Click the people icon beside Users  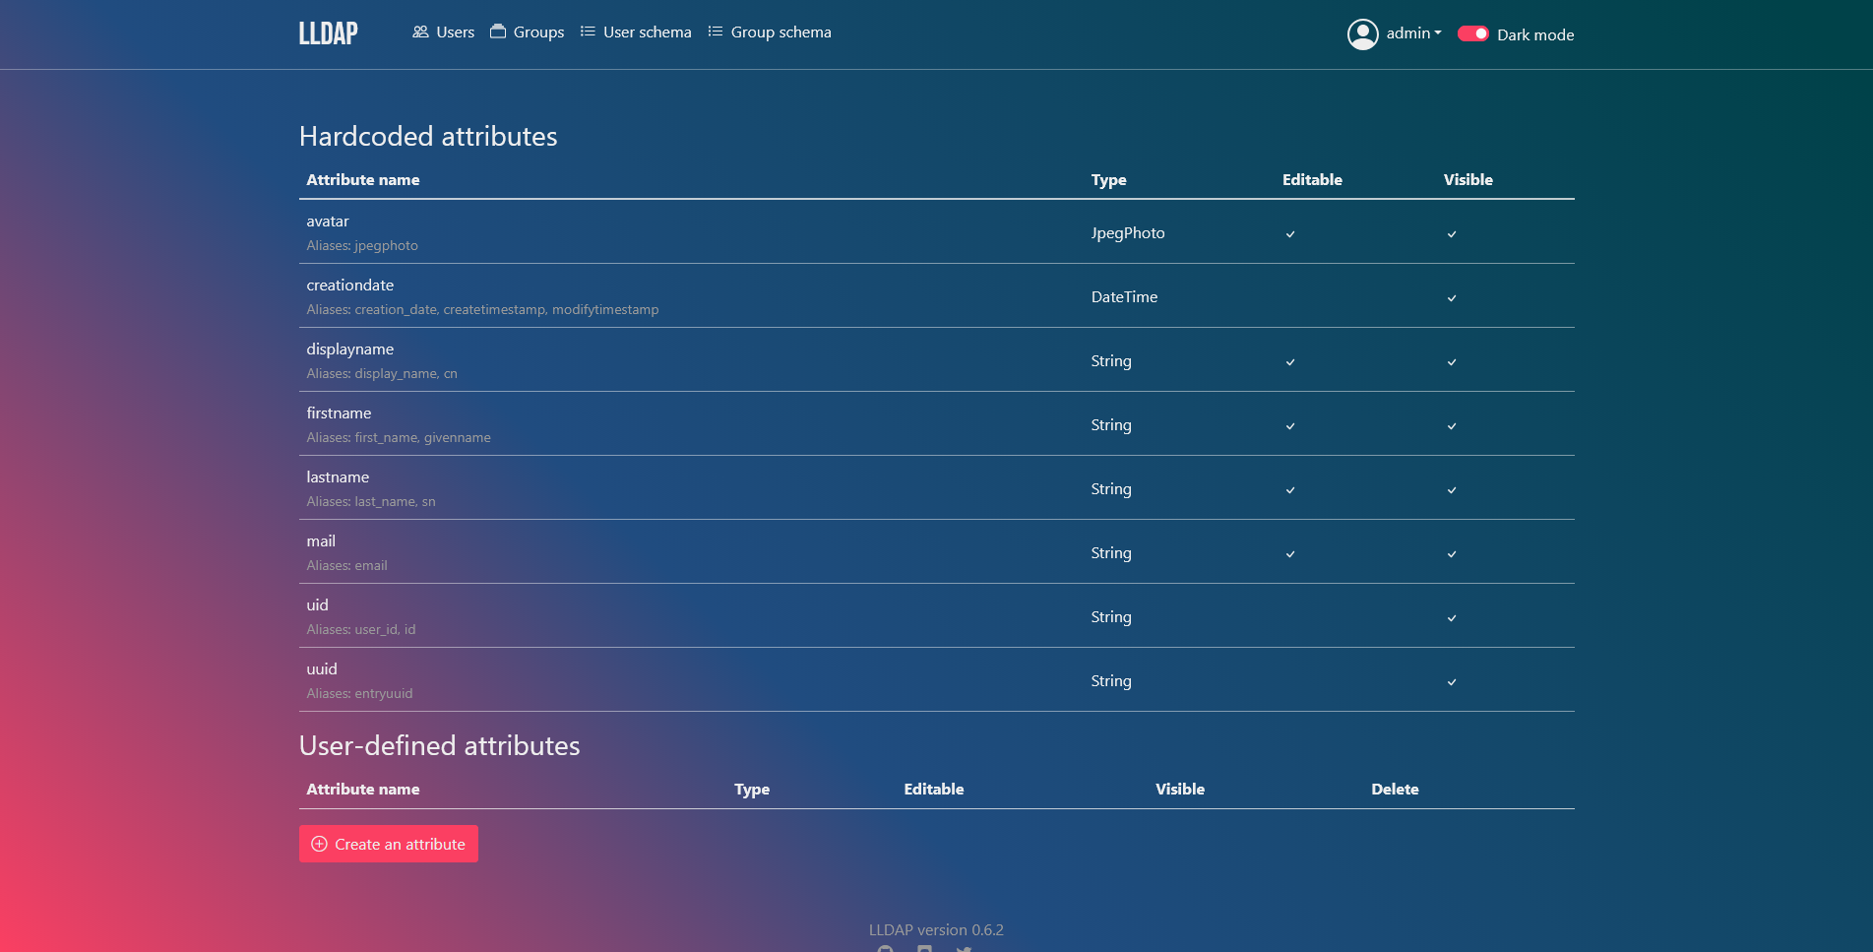[x=420, y=32]
